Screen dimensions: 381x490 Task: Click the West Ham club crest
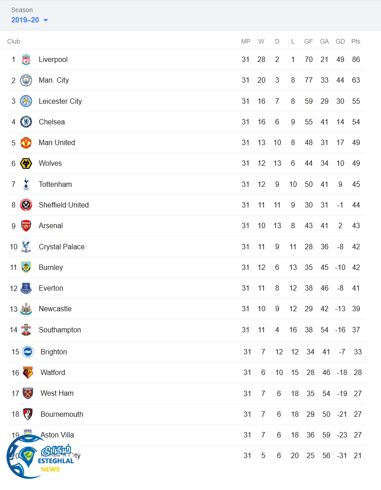(x=28, y=393)
